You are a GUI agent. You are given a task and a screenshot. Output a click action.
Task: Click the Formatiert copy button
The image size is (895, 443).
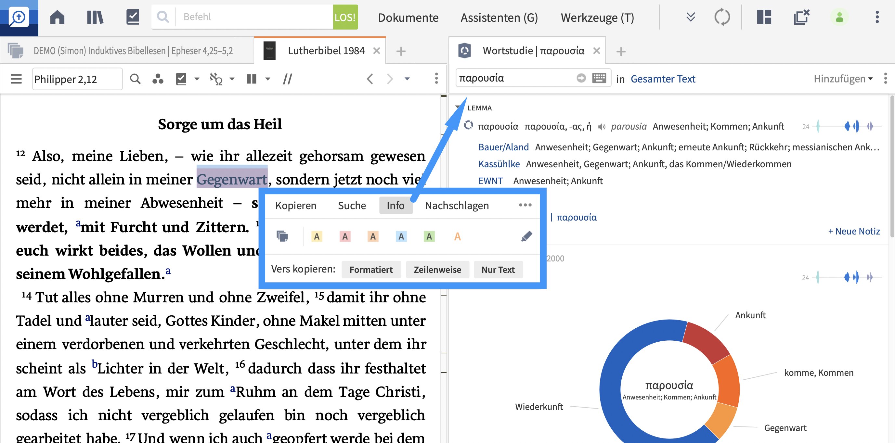371,270
